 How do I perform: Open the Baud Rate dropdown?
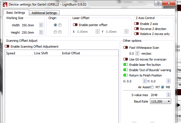tap(161, 101)
